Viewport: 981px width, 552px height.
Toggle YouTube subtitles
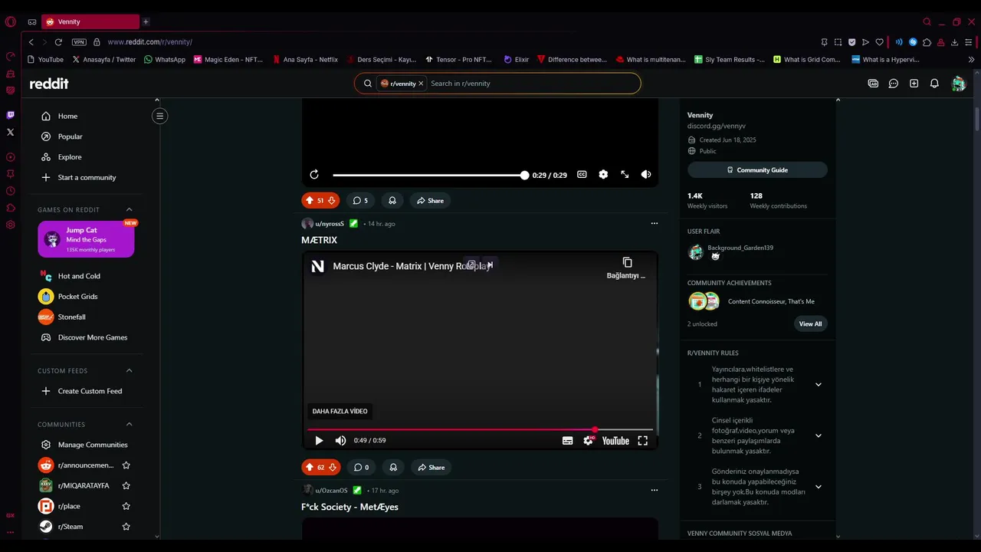[x=567, y=441]
